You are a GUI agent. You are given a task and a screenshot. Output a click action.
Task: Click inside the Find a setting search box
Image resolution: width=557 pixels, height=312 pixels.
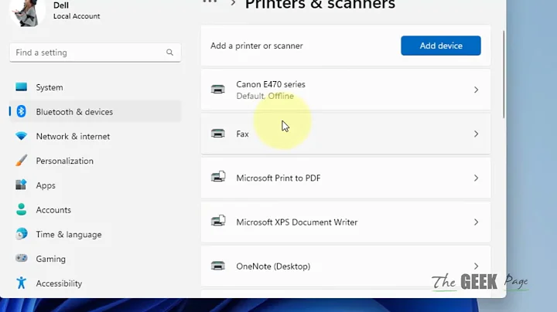click(95, 53)
